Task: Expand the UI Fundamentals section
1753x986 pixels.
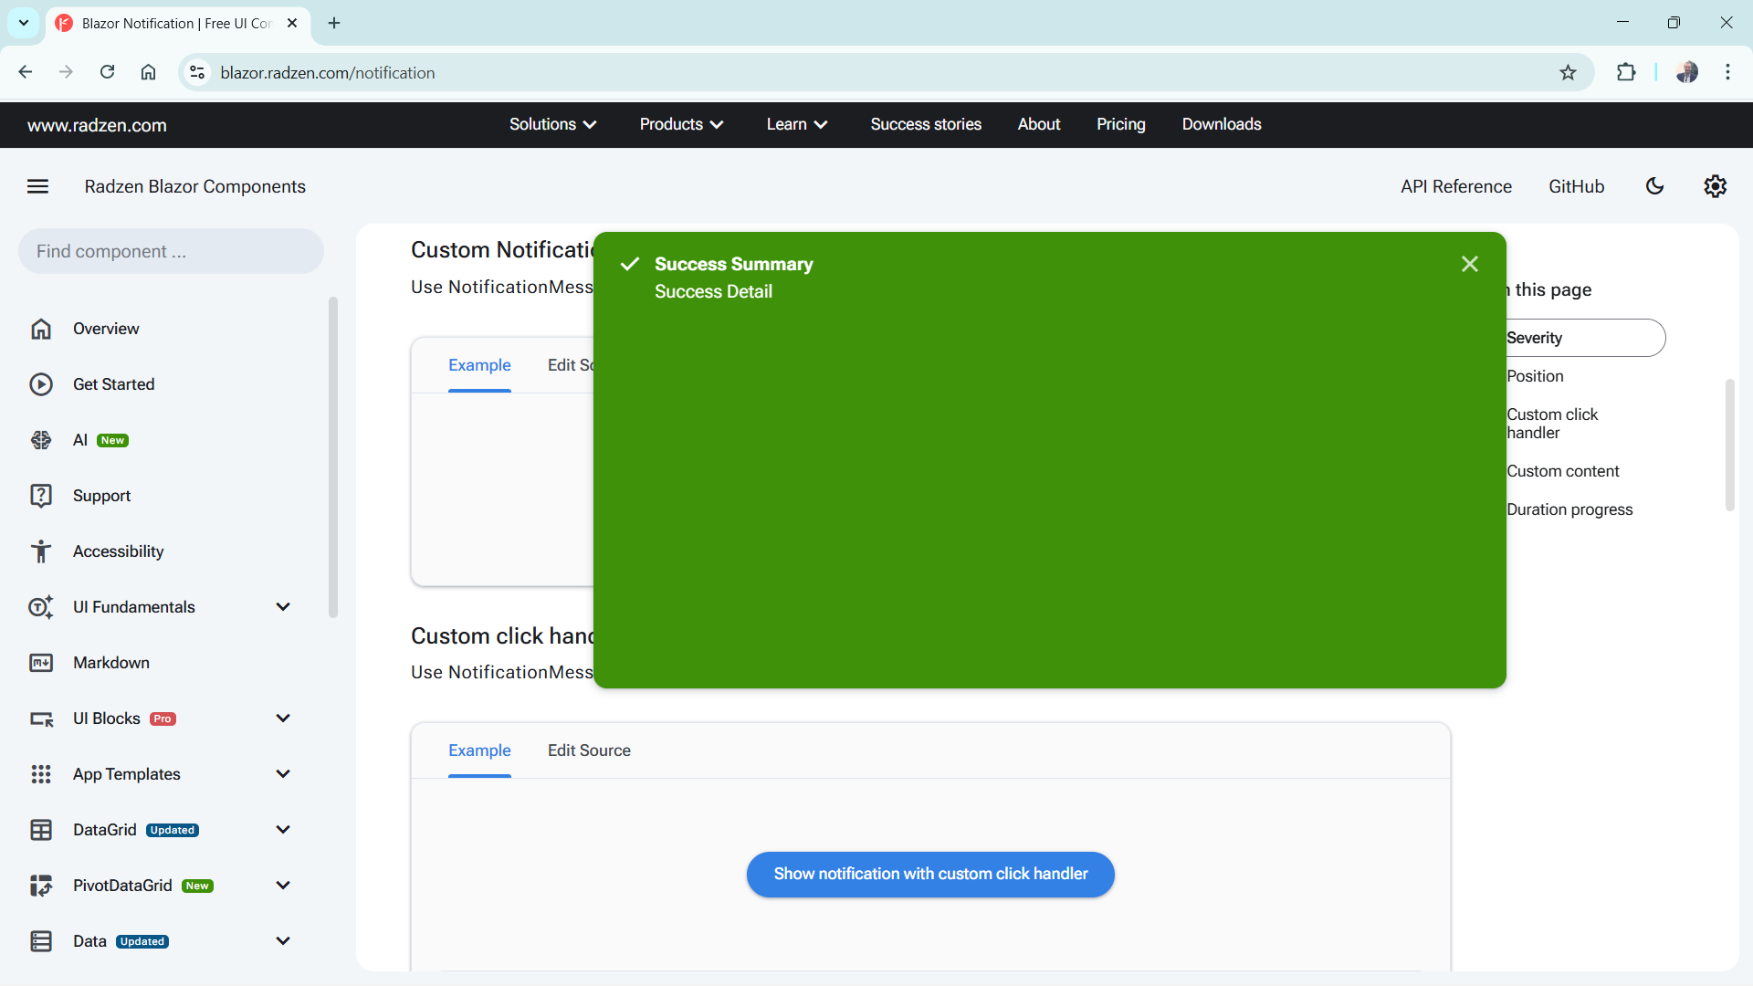Action: pyautogui.click(x=283, y=607)
